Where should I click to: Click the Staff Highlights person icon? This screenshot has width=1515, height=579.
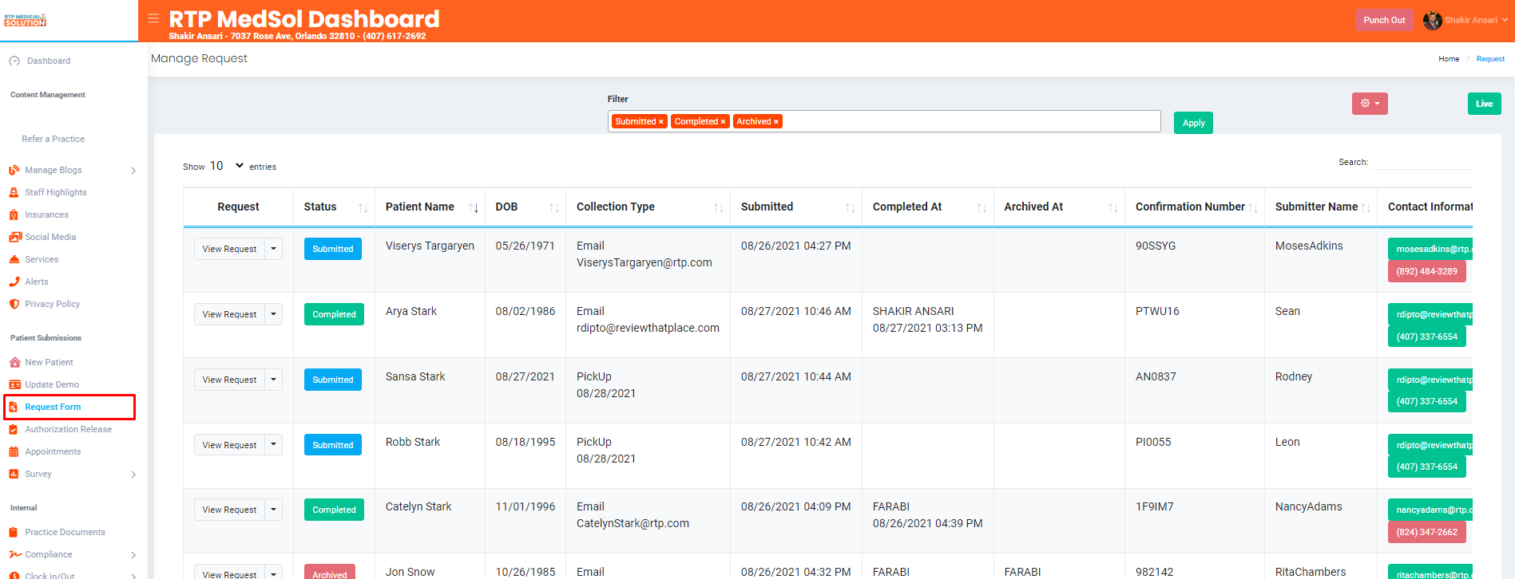pyautogui.click(x=14, y=192)
